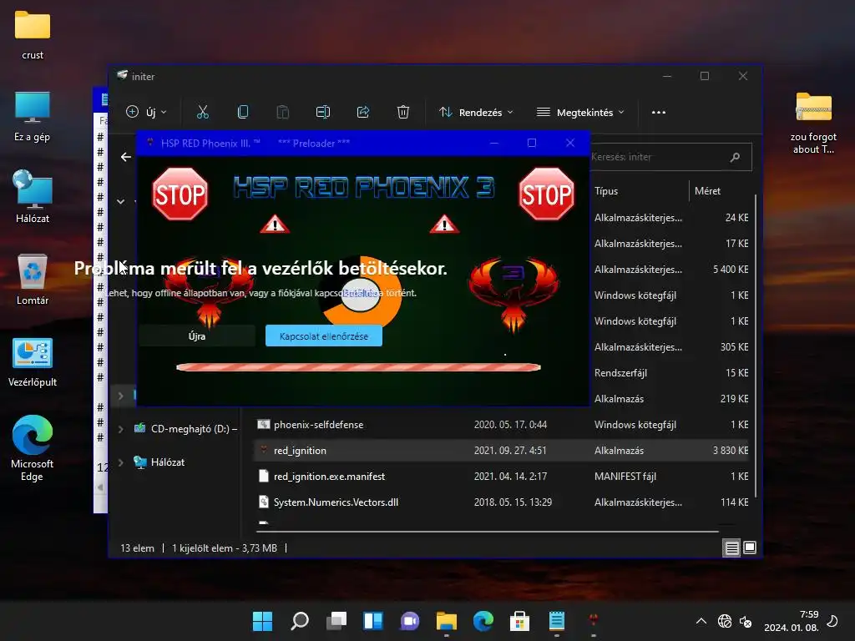
Task: Open the zou forgot about T... zip folder
Action: [x=813, y=123]
